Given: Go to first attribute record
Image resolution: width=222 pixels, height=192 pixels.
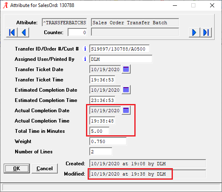Looking at the screenshot, I should 12,32.
